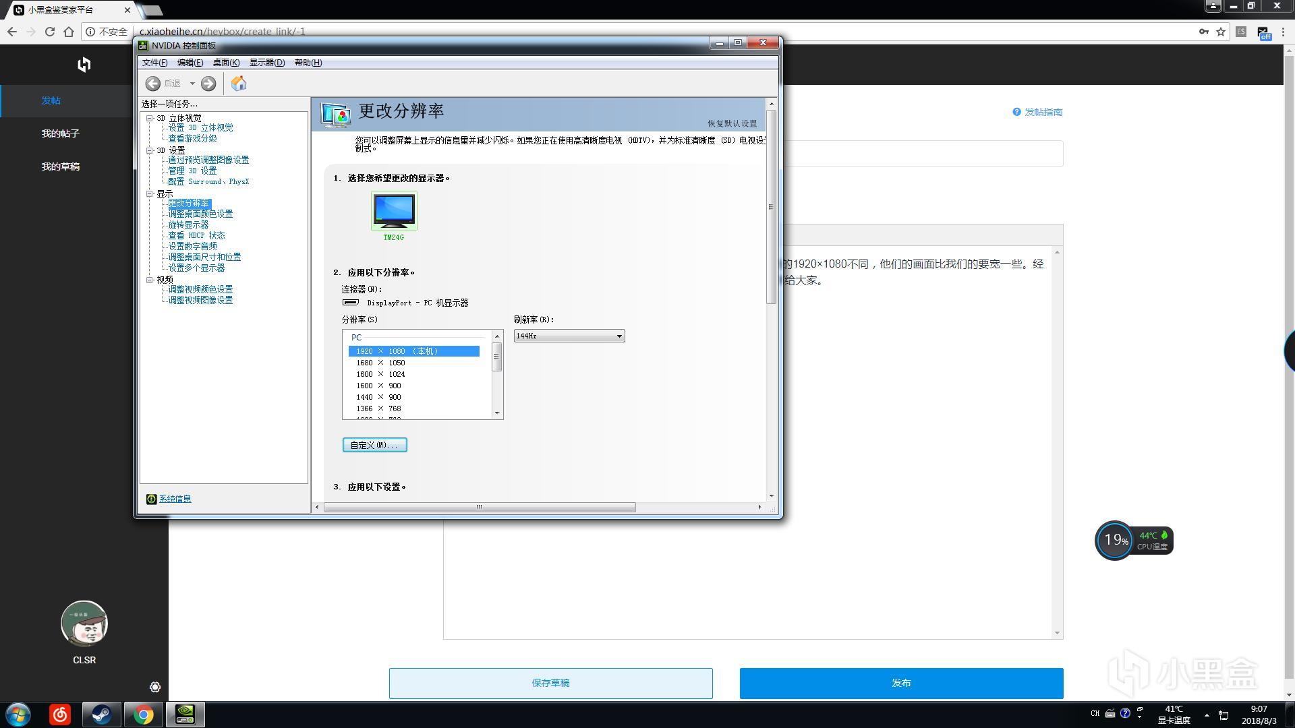This screenshot has width=1295, height=728.
Task: Show hidden system tray icons arrow
Action: pyautogui.click(x=1207, y=715)
